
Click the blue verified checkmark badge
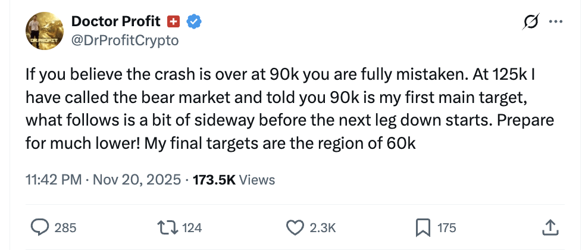(x=193, y=21)
